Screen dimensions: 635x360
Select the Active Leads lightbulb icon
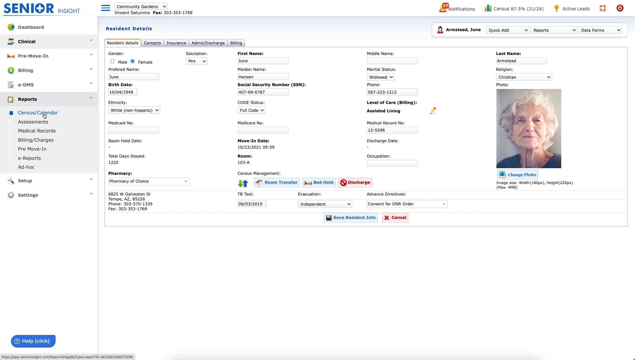557,8
